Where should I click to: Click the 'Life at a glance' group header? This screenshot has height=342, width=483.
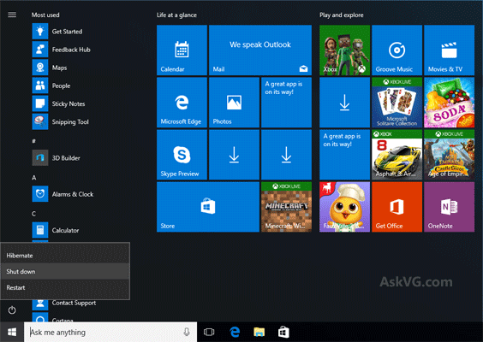tap(176, 15)
